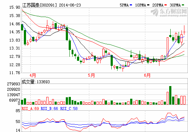This screenshot has height=132, width=188.
Task: Click the 139947 volume axis label
Action: tap(14, 95)
